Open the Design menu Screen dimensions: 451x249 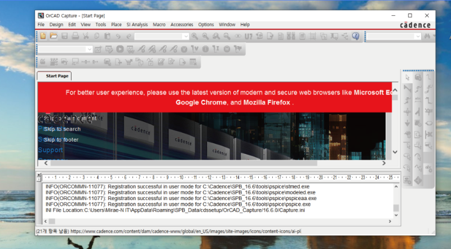click(x=56, y=25)
